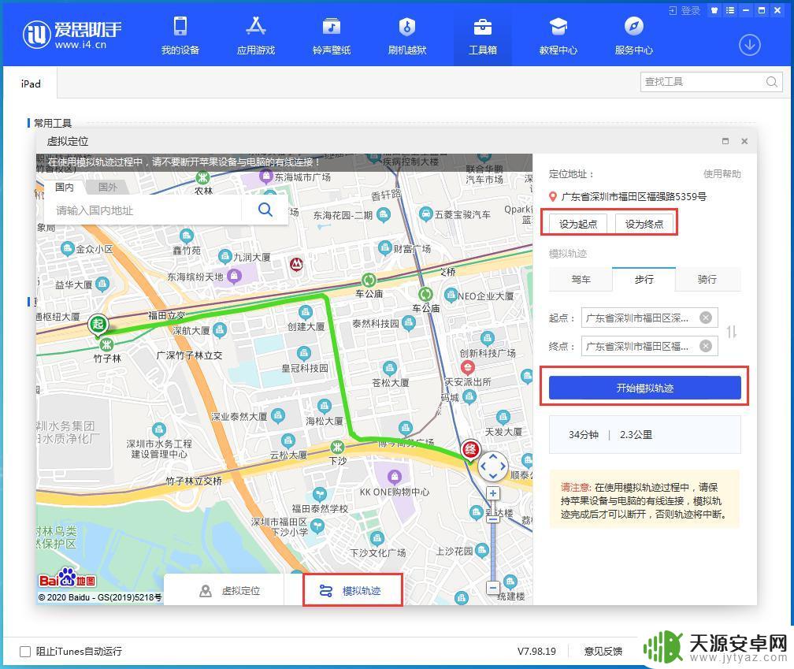Image resolution: width=794 pixels, height=669 pixels.
Task: Select the 驾车 driving mode tab
Action: 581,279
